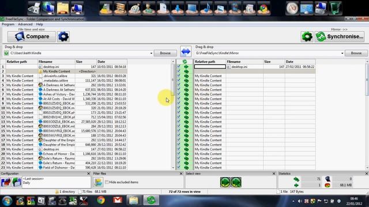Open synchronisation settings green gear

[307, 37]
